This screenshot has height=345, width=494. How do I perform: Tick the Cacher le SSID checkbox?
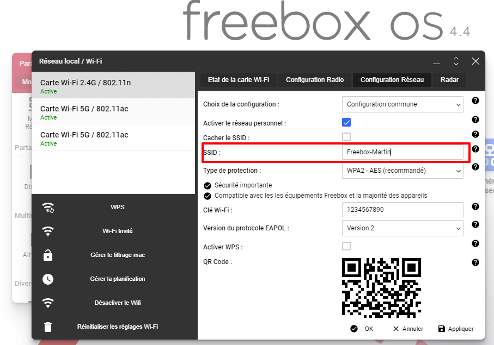pos(346,137)
